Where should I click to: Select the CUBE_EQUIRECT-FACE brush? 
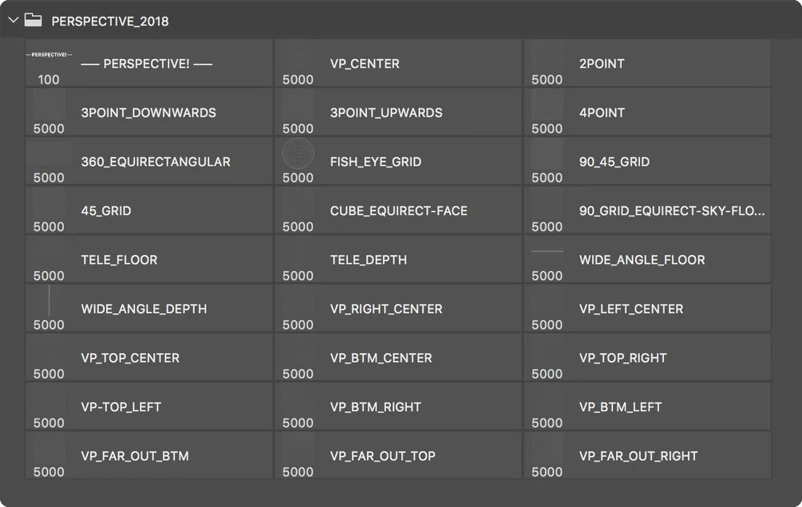pyautogui.click(x=398, y=210)
